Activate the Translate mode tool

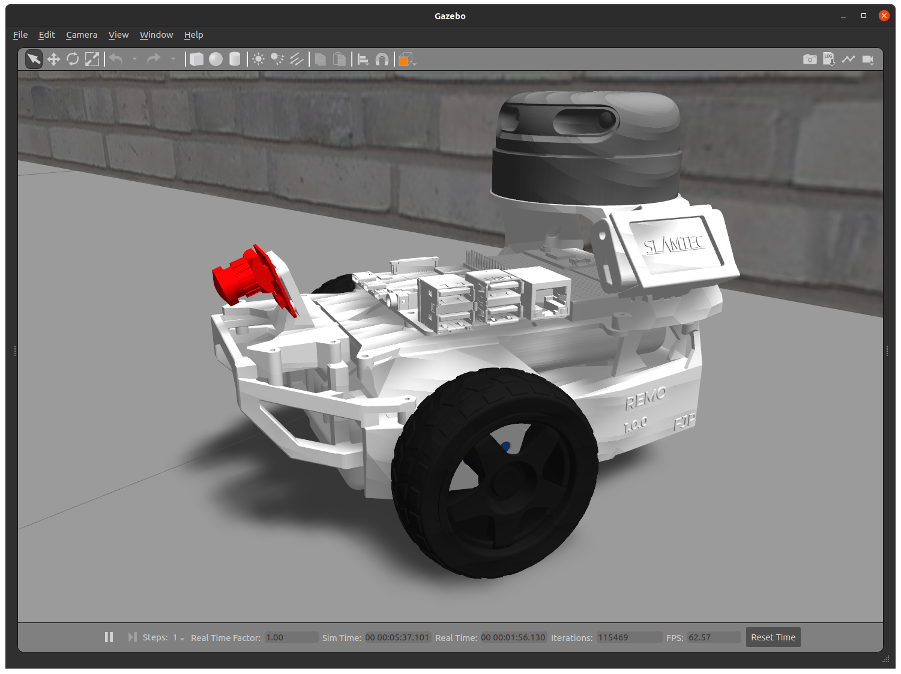click(53, 59)
